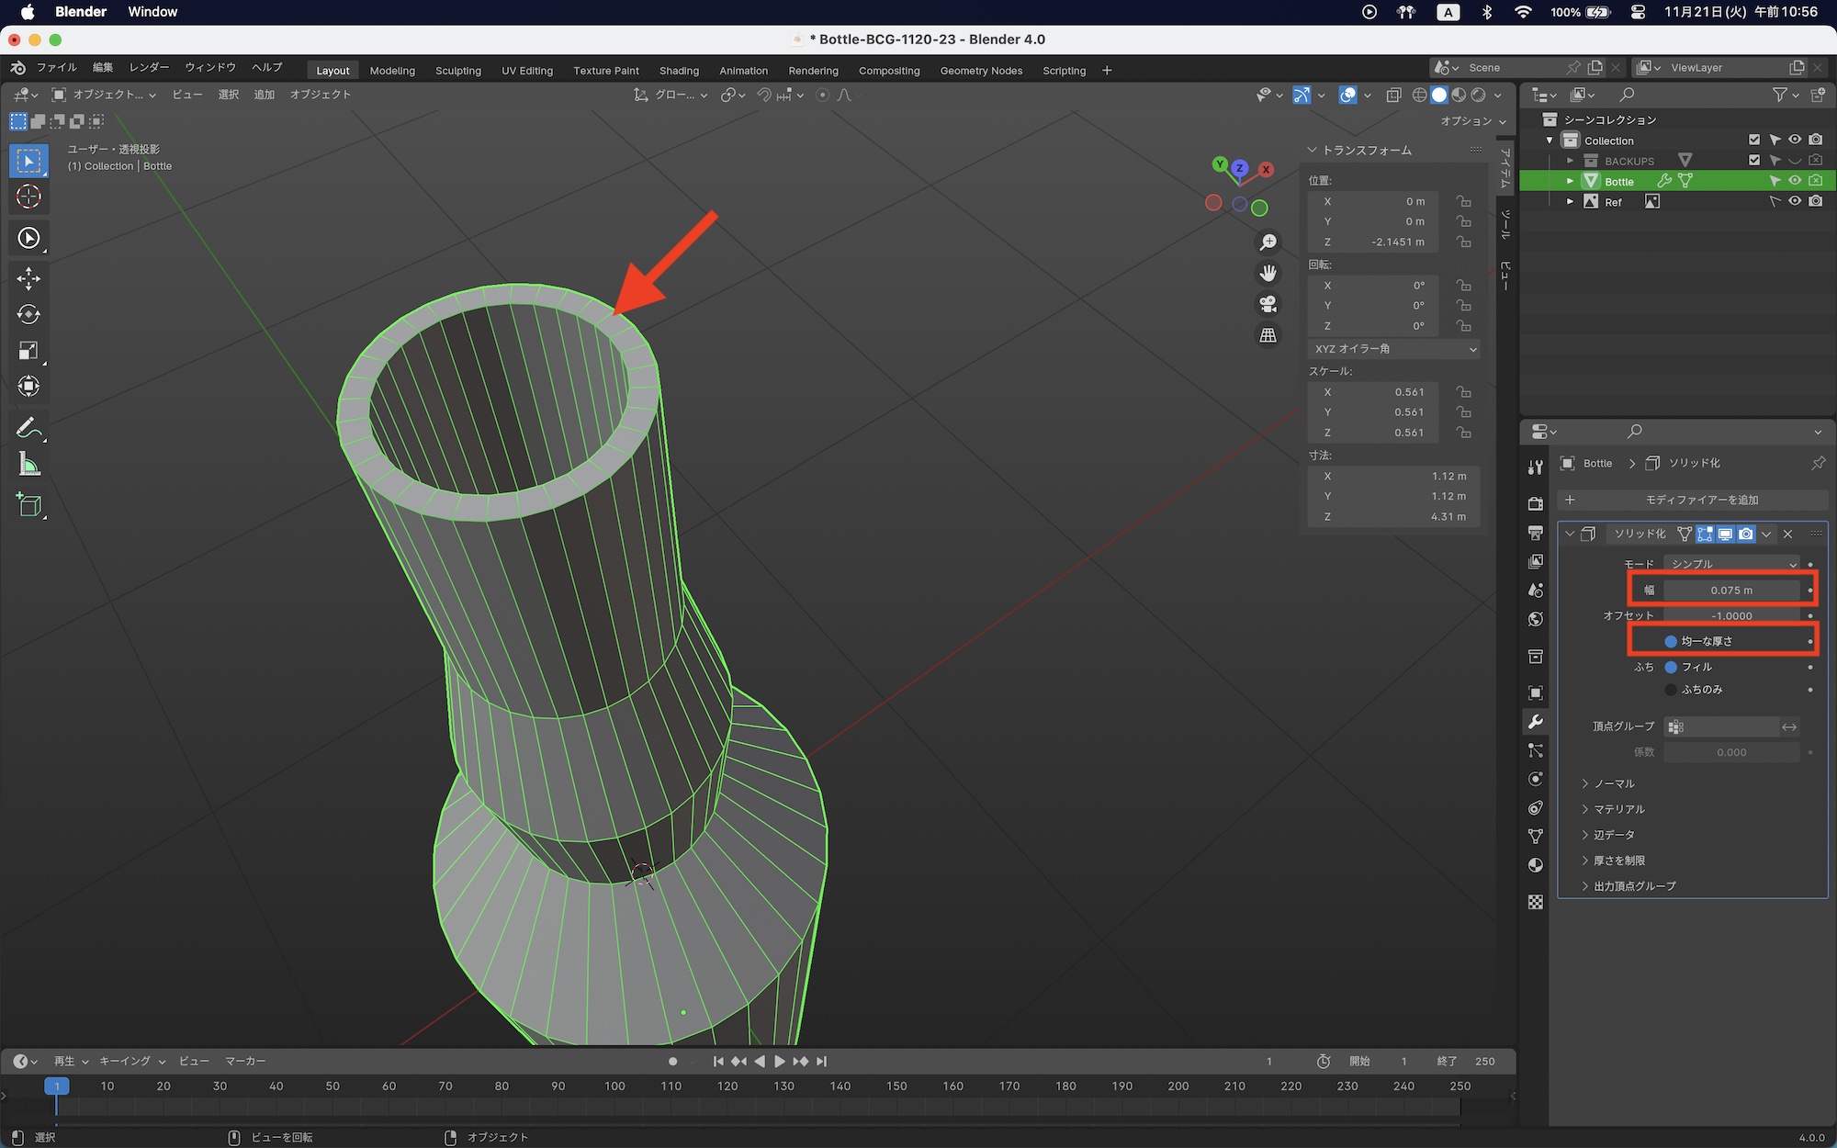
Task: Click the 幅 thickness field 0.075 m
Action: click(1731, 591)
